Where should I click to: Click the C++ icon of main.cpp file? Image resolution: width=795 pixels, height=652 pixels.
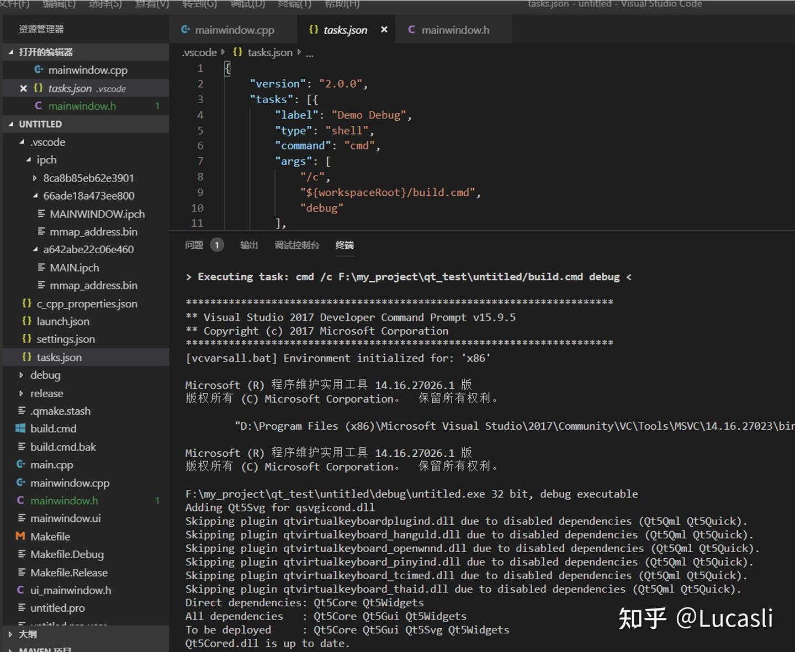(20, 464)
